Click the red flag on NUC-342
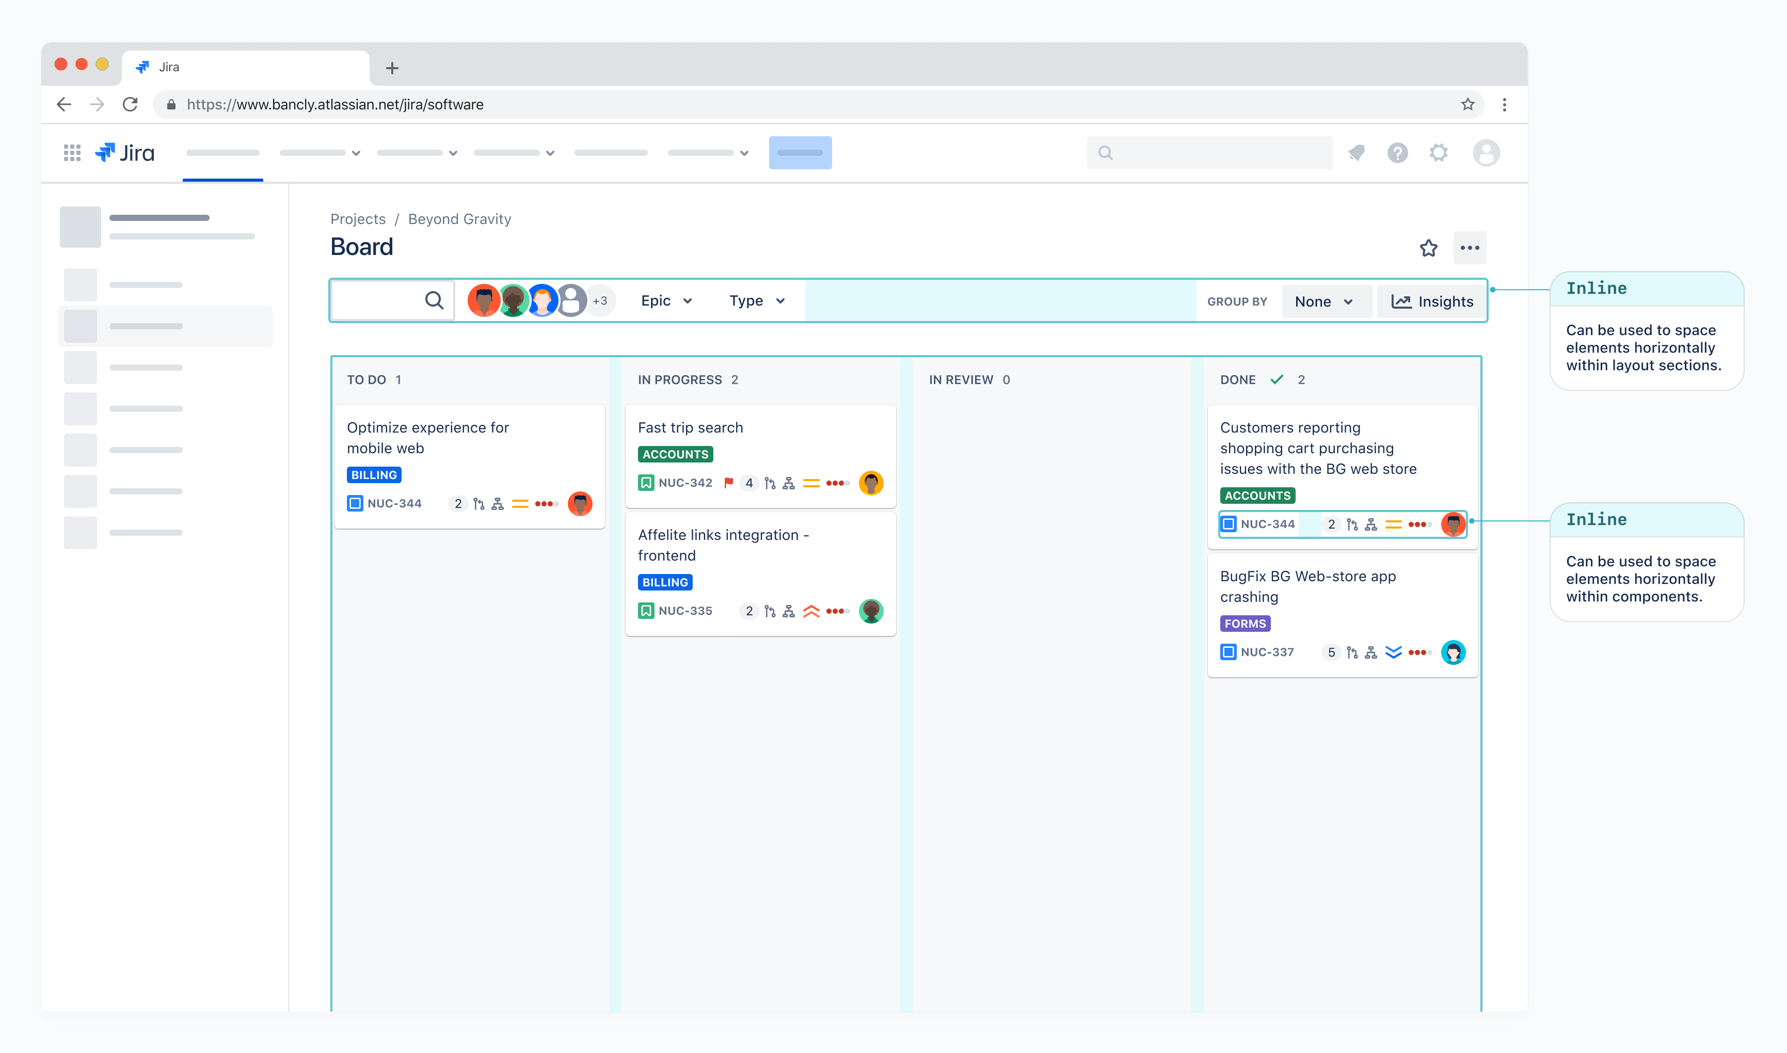This screenshot has width=1787, height=1053. click(x=728, y=483)
